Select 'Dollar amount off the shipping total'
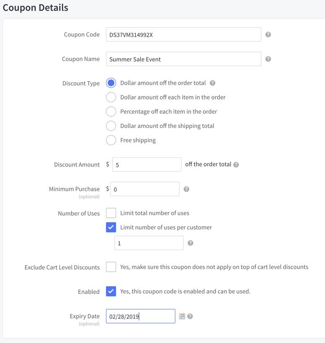The width and height of the screenshot is (325, 343). pos(111,126)
